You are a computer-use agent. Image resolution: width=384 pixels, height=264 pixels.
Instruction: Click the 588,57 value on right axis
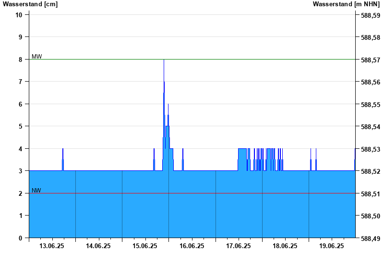point(370,60)
